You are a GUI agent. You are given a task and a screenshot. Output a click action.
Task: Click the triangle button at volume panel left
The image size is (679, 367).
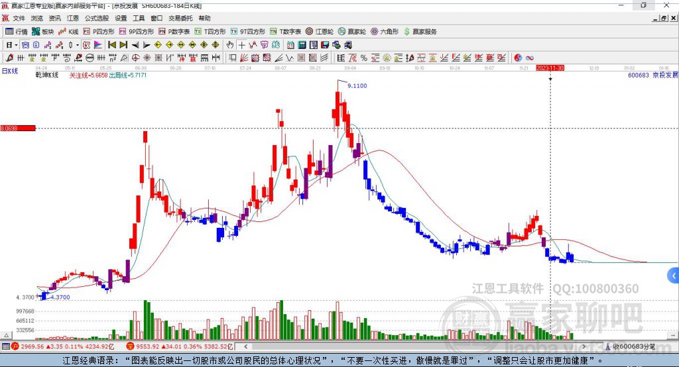pyautogui.click(x=6, y=335)
